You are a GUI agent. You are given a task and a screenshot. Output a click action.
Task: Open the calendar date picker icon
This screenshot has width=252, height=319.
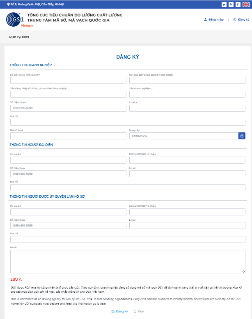242,136
